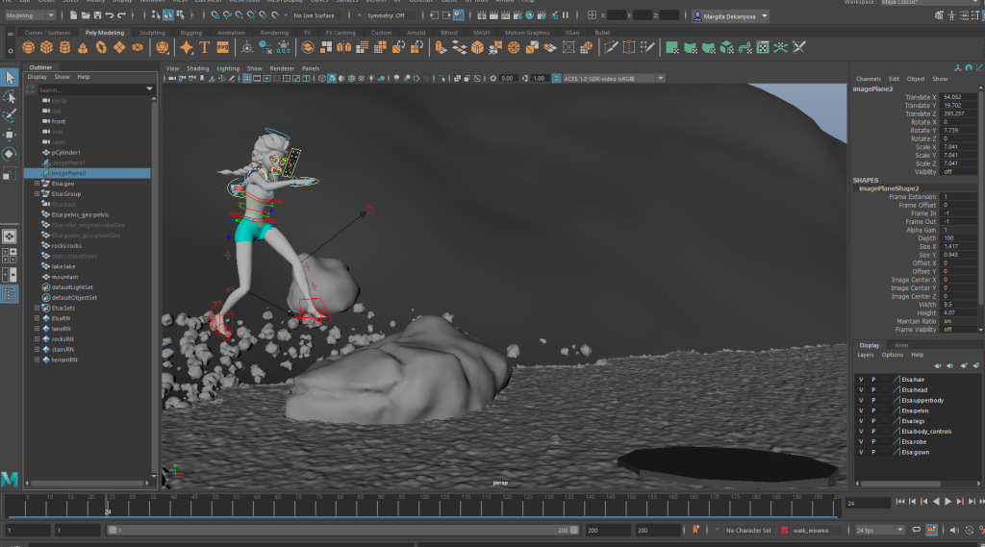Select the Paint selection tool
The height and width of the screenshot is (547, 985).
(x=10, y=115)
